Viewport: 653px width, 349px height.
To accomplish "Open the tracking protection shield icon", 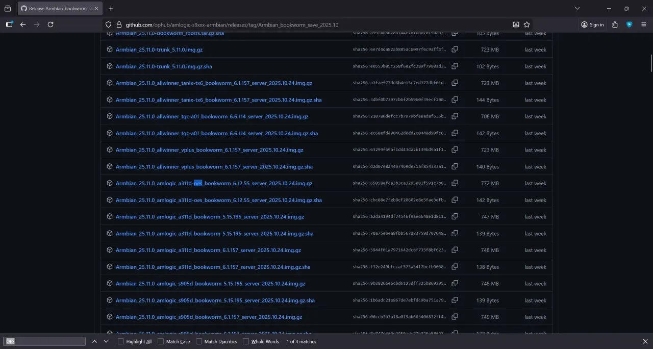I will tap(108, 24).
